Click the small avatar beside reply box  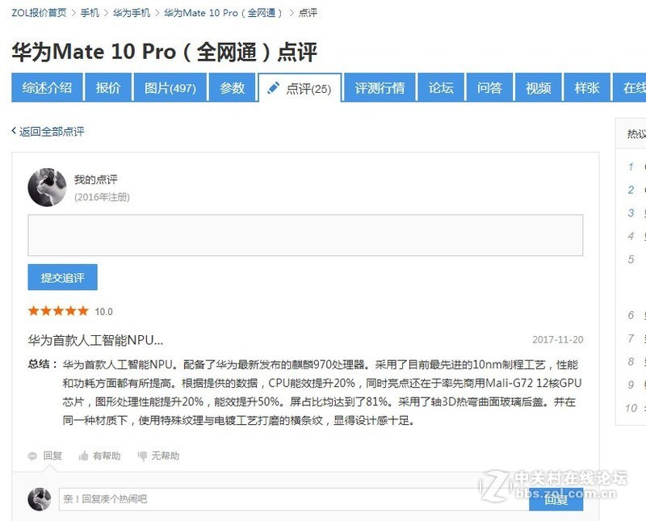click(x=40, y=499)
